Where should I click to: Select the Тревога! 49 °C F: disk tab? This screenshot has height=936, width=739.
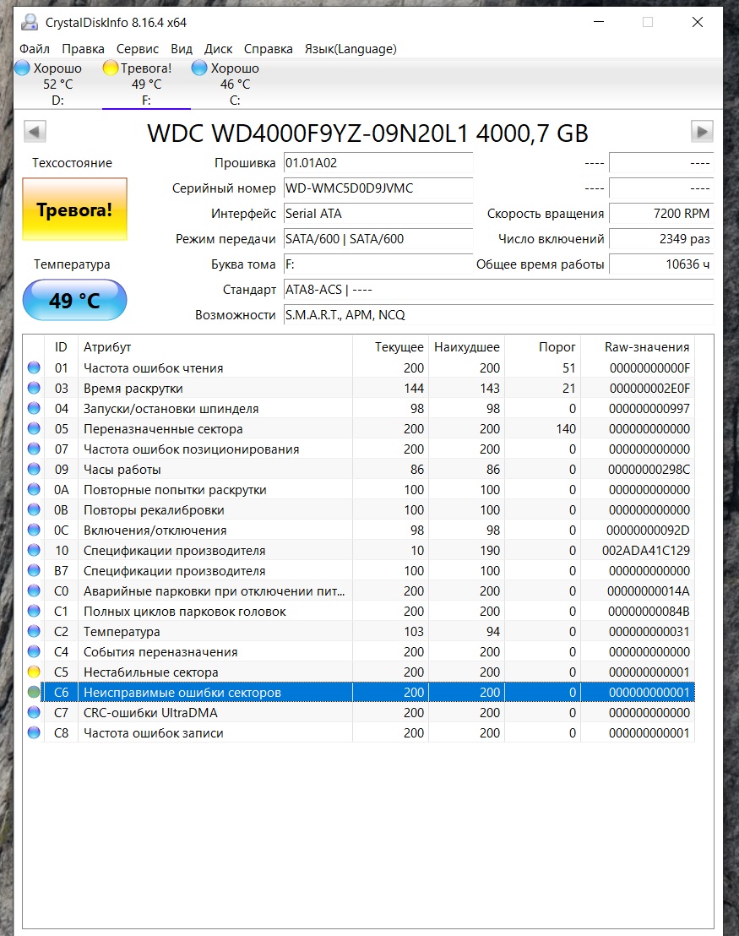[x=146, y=84]
